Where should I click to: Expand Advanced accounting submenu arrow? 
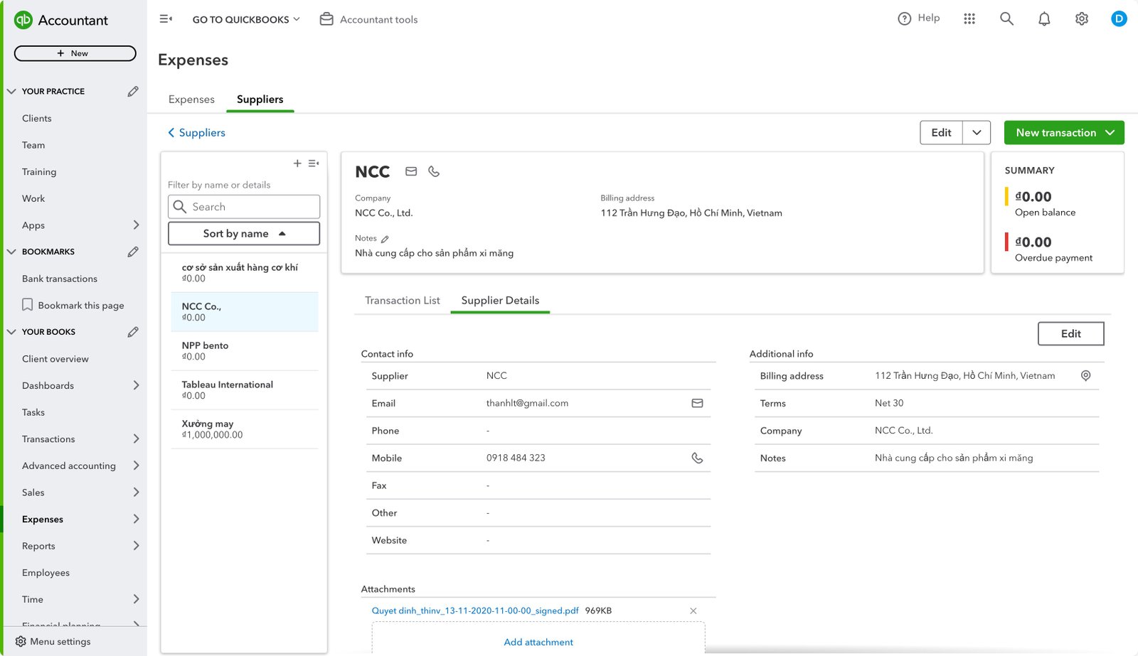(x=136, y=466)
